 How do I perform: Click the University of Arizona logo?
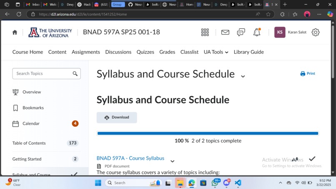point(50,33)
